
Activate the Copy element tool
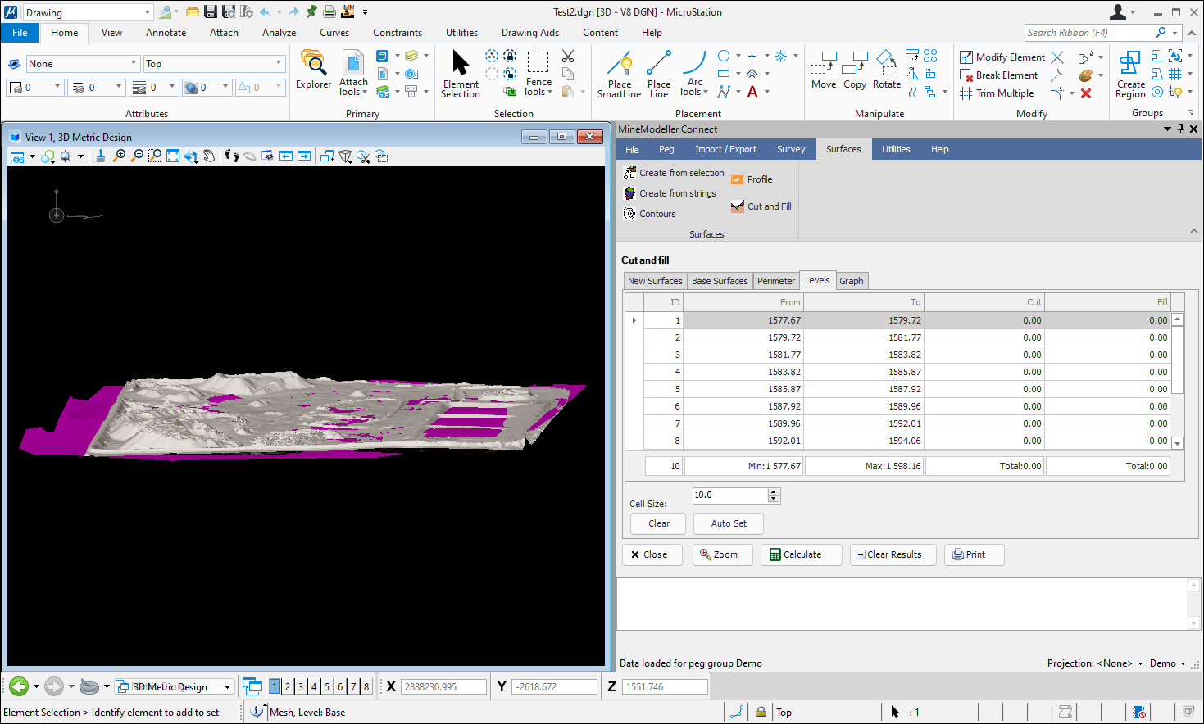coord(855,70)
